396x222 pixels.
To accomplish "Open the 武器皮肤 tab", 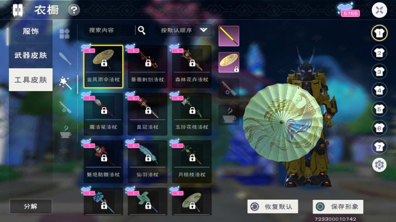I will [x=31, y=55].
